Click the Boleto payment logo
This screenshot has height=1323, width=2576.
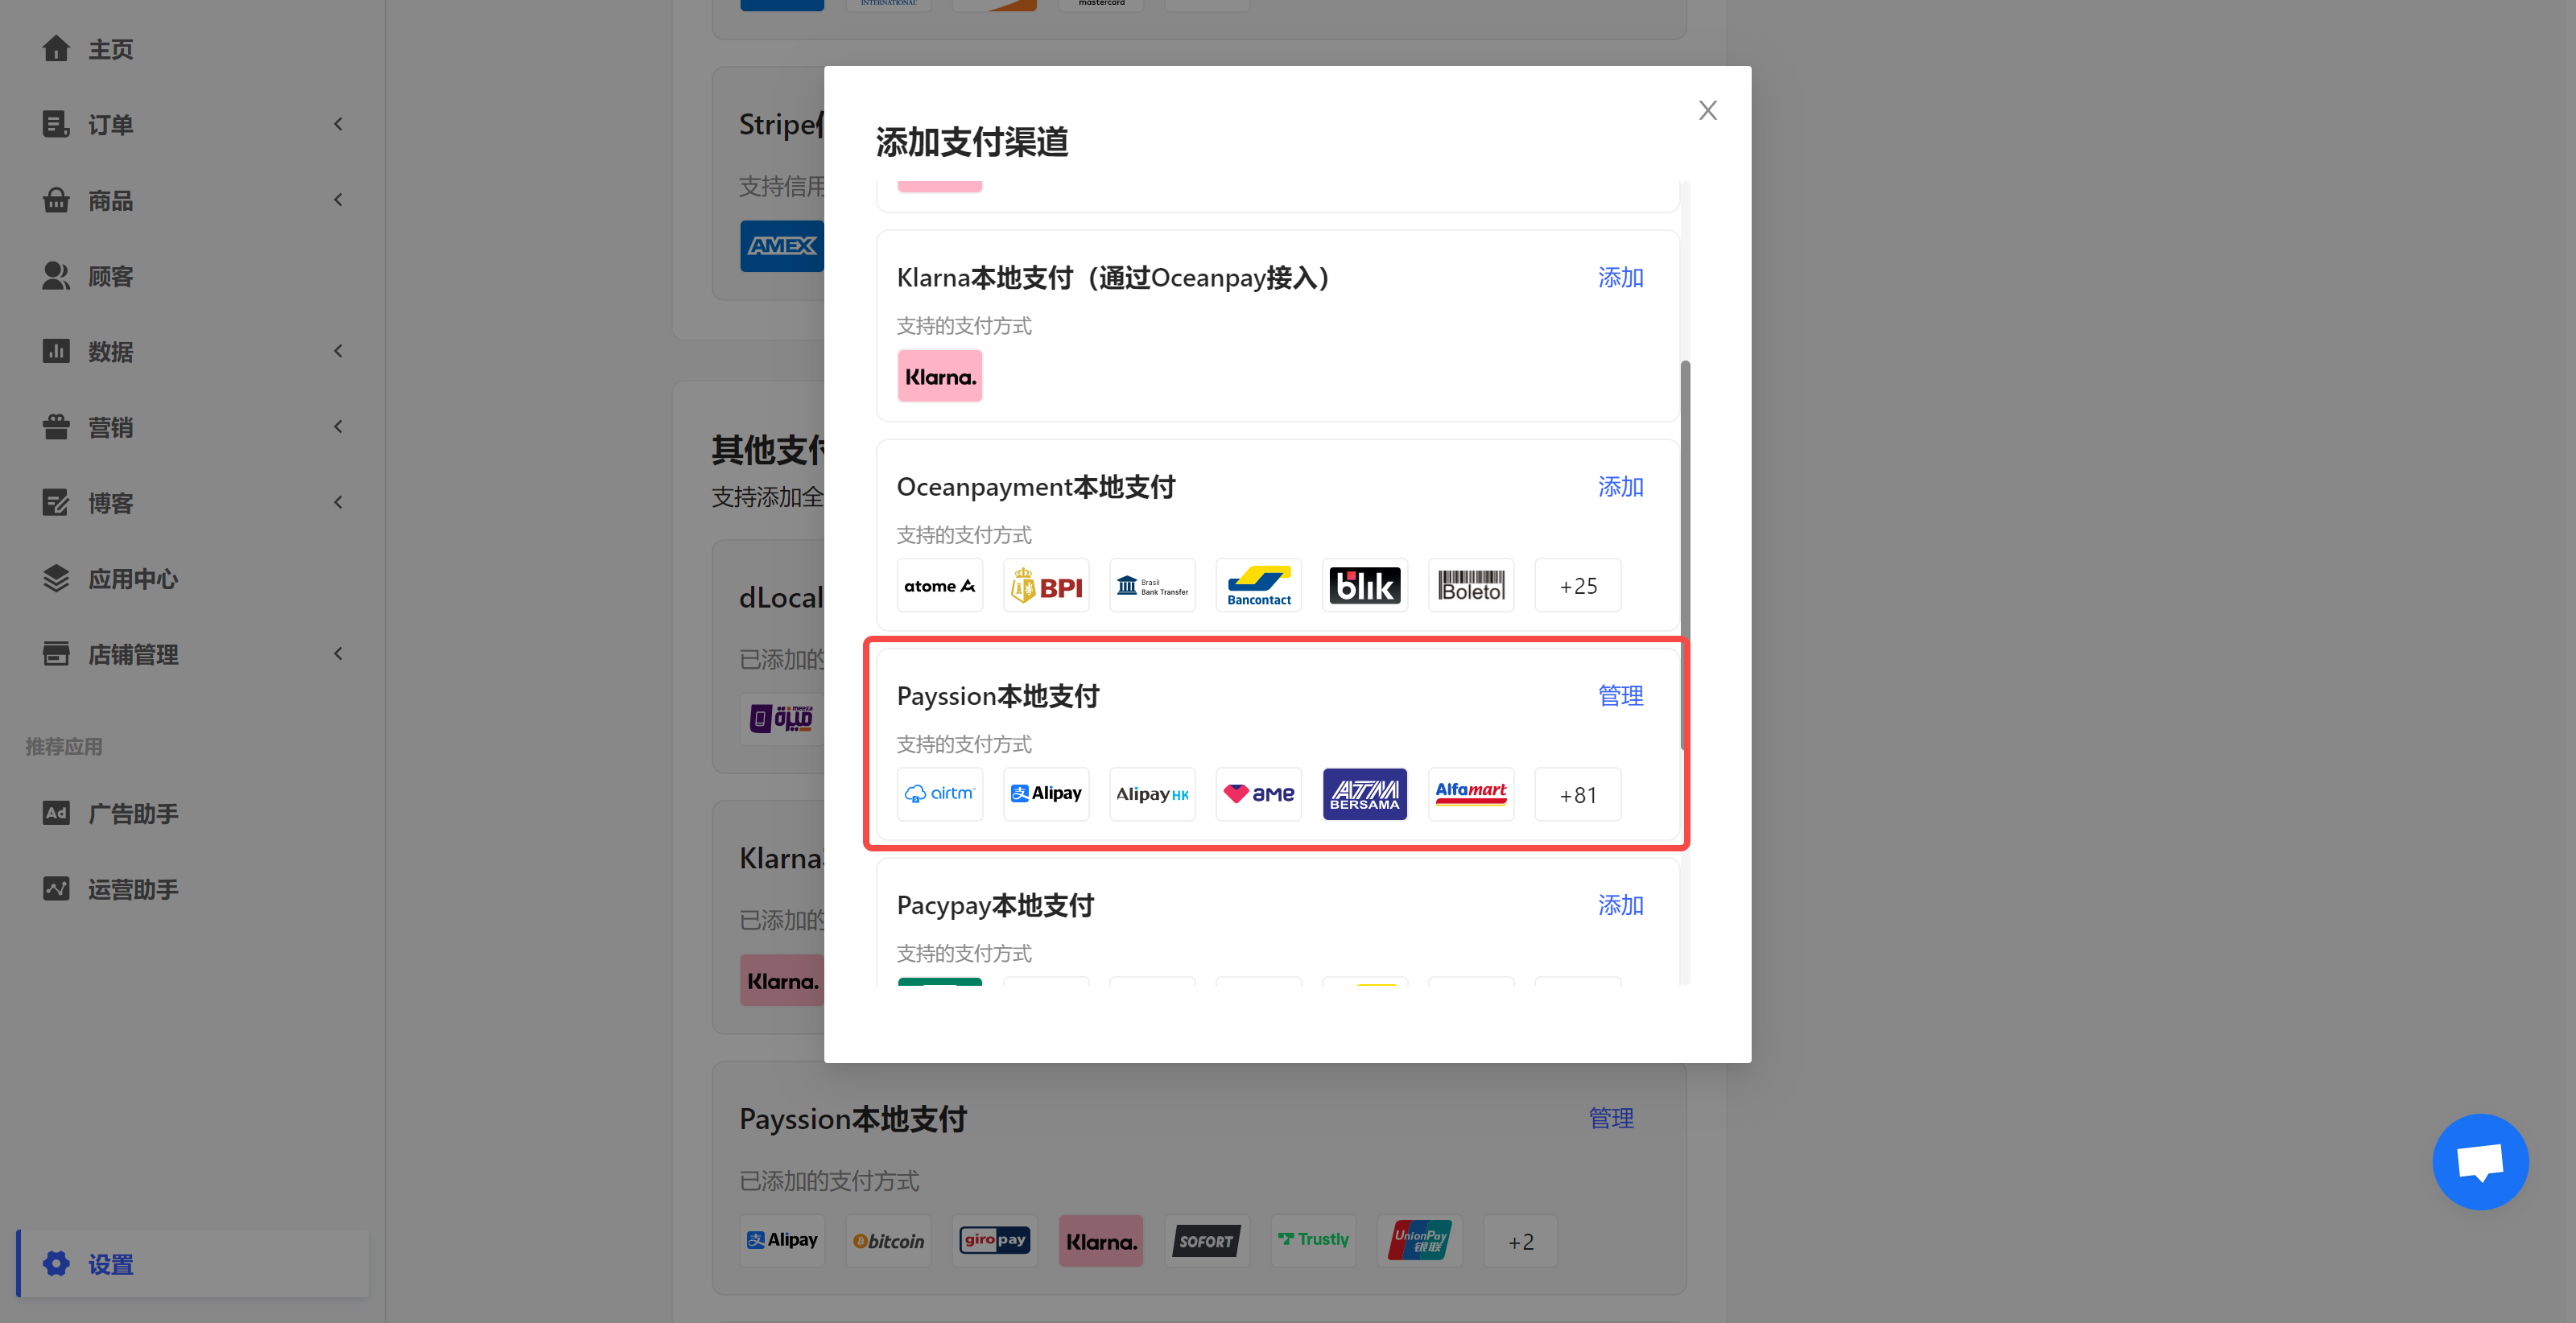(x=1471, y=585)
